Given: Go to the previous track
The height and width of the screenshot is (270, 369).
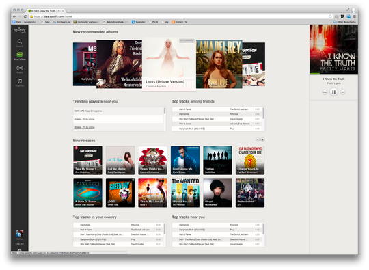Looking at the screenshot, I should [325, 92].
